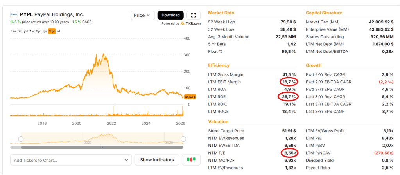Open the Price chart type dropdown
Screen dimensions: 400x175
tap(142, 15)
